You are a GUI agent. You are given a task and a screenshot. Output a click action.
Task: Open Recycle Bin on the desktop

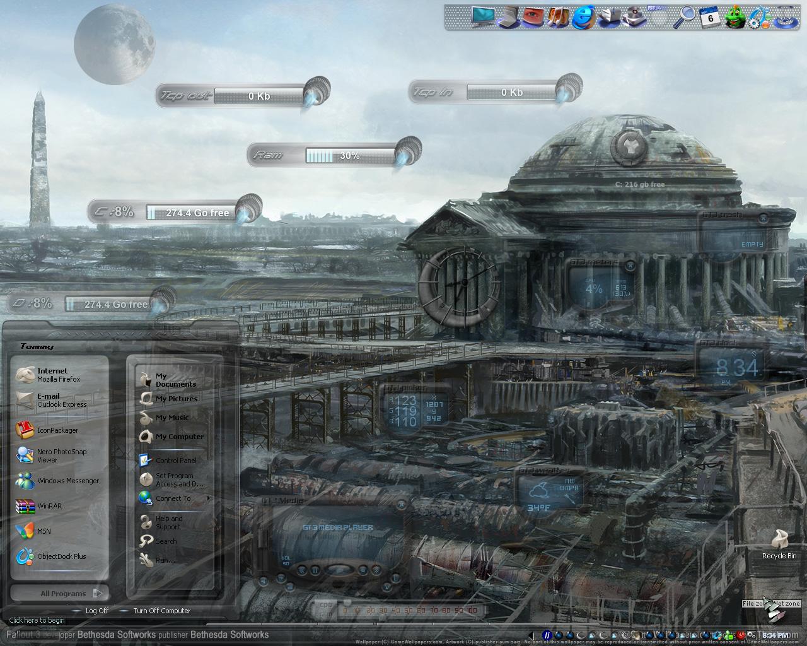click(x=779, y=544)
